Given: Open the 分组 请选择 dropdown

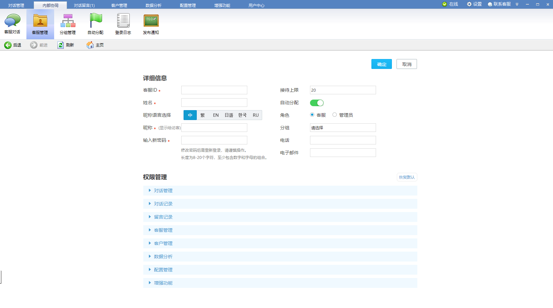Looking at the screenshot, I should pos(343,128).
